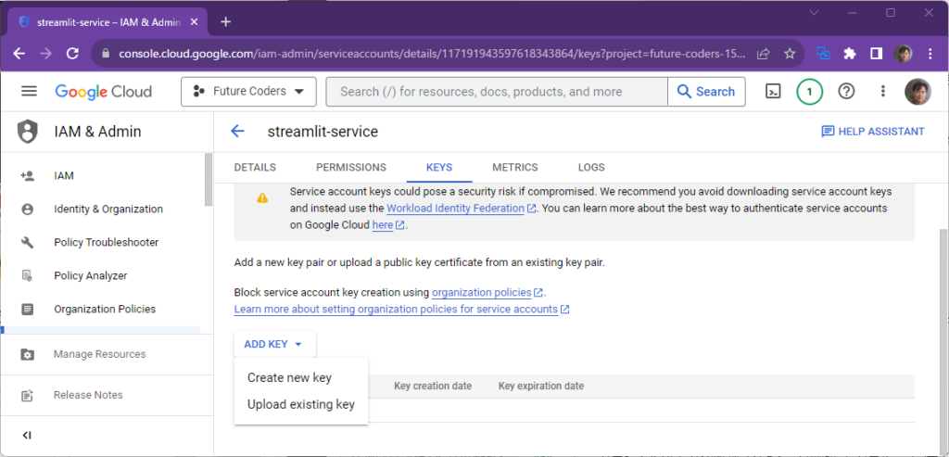Click the share page icon in address bar
This screenshot has height=457, width=949.
(x=764, y=53)
